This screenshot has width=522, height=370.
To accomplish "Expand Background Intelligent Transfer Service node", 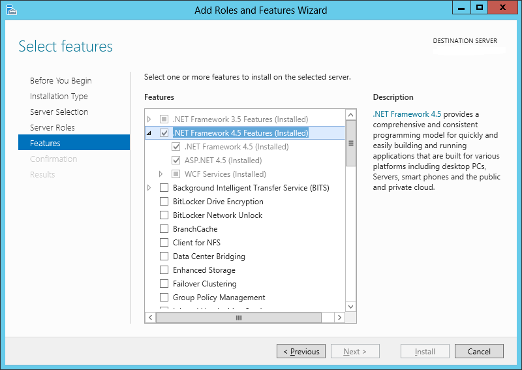I will point(149,188).
